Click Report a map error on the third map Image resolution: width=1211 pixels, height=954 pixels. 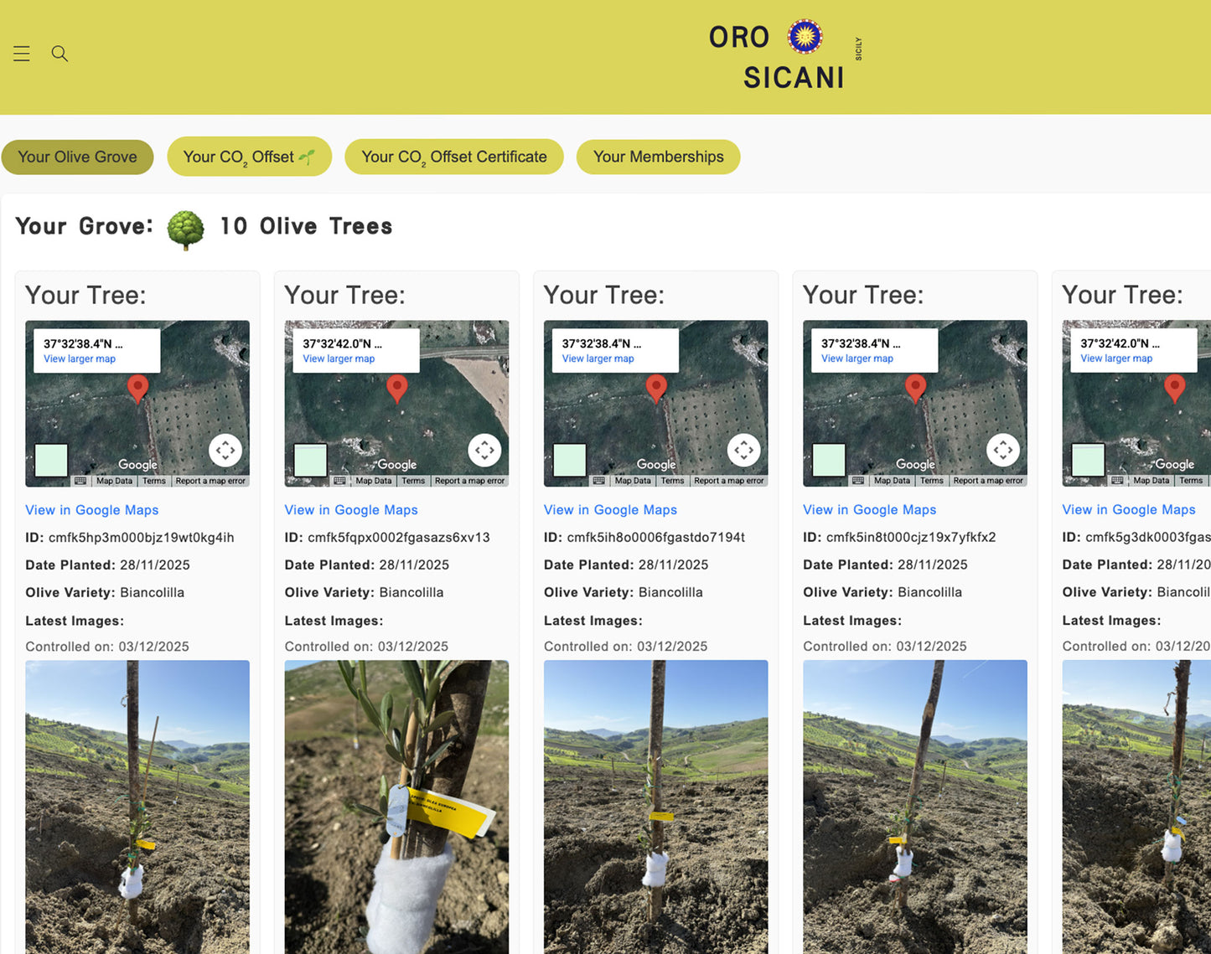[x=728, y=480]
